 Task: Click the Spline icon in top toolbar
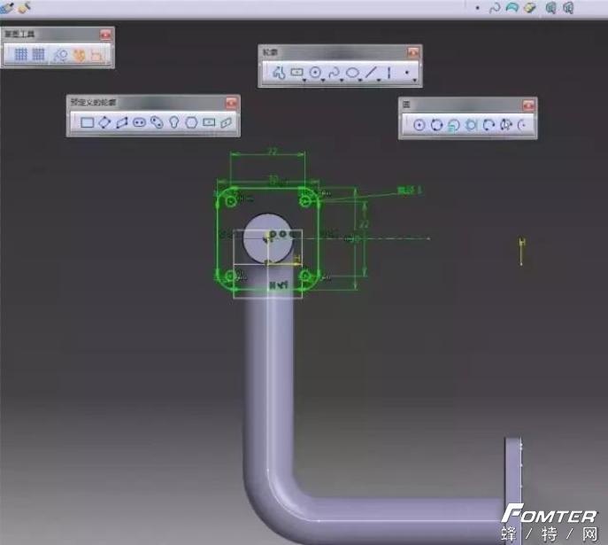pyautogui.click(x=495, y=8)
